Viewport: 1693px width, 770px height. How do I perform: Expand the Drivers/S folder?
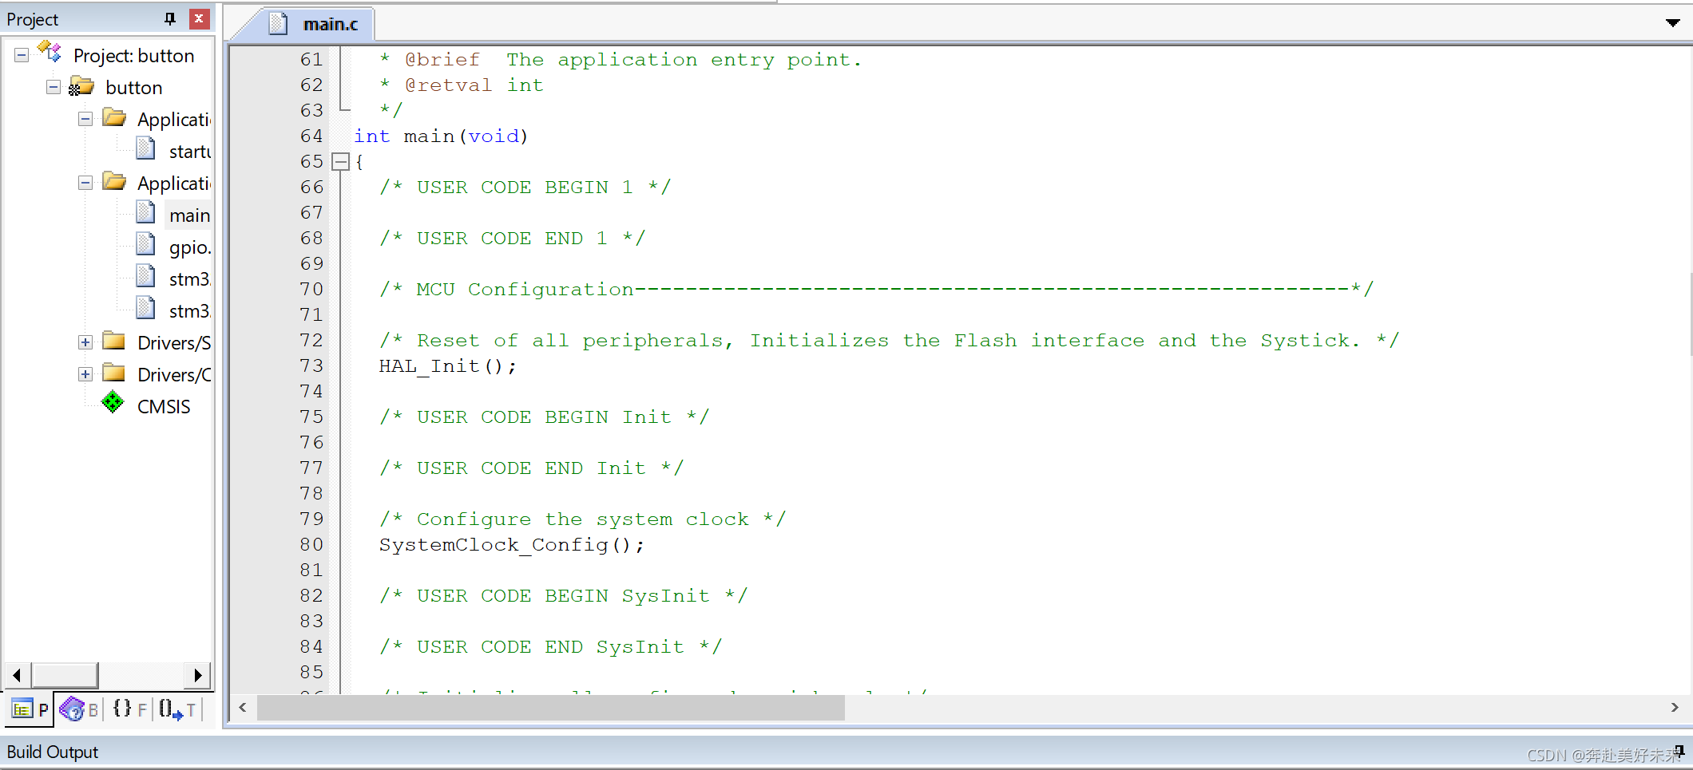click(85, 342)
